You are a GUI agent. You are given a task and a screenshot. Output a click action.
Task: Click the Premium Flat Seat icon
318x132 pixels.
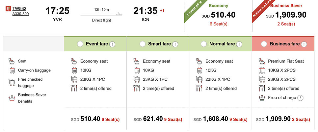262,61
